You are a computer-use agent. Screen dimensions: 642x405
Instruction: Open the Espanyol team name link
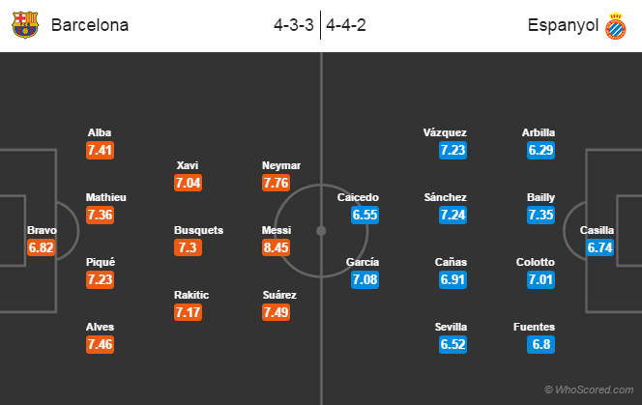(563, 25)
